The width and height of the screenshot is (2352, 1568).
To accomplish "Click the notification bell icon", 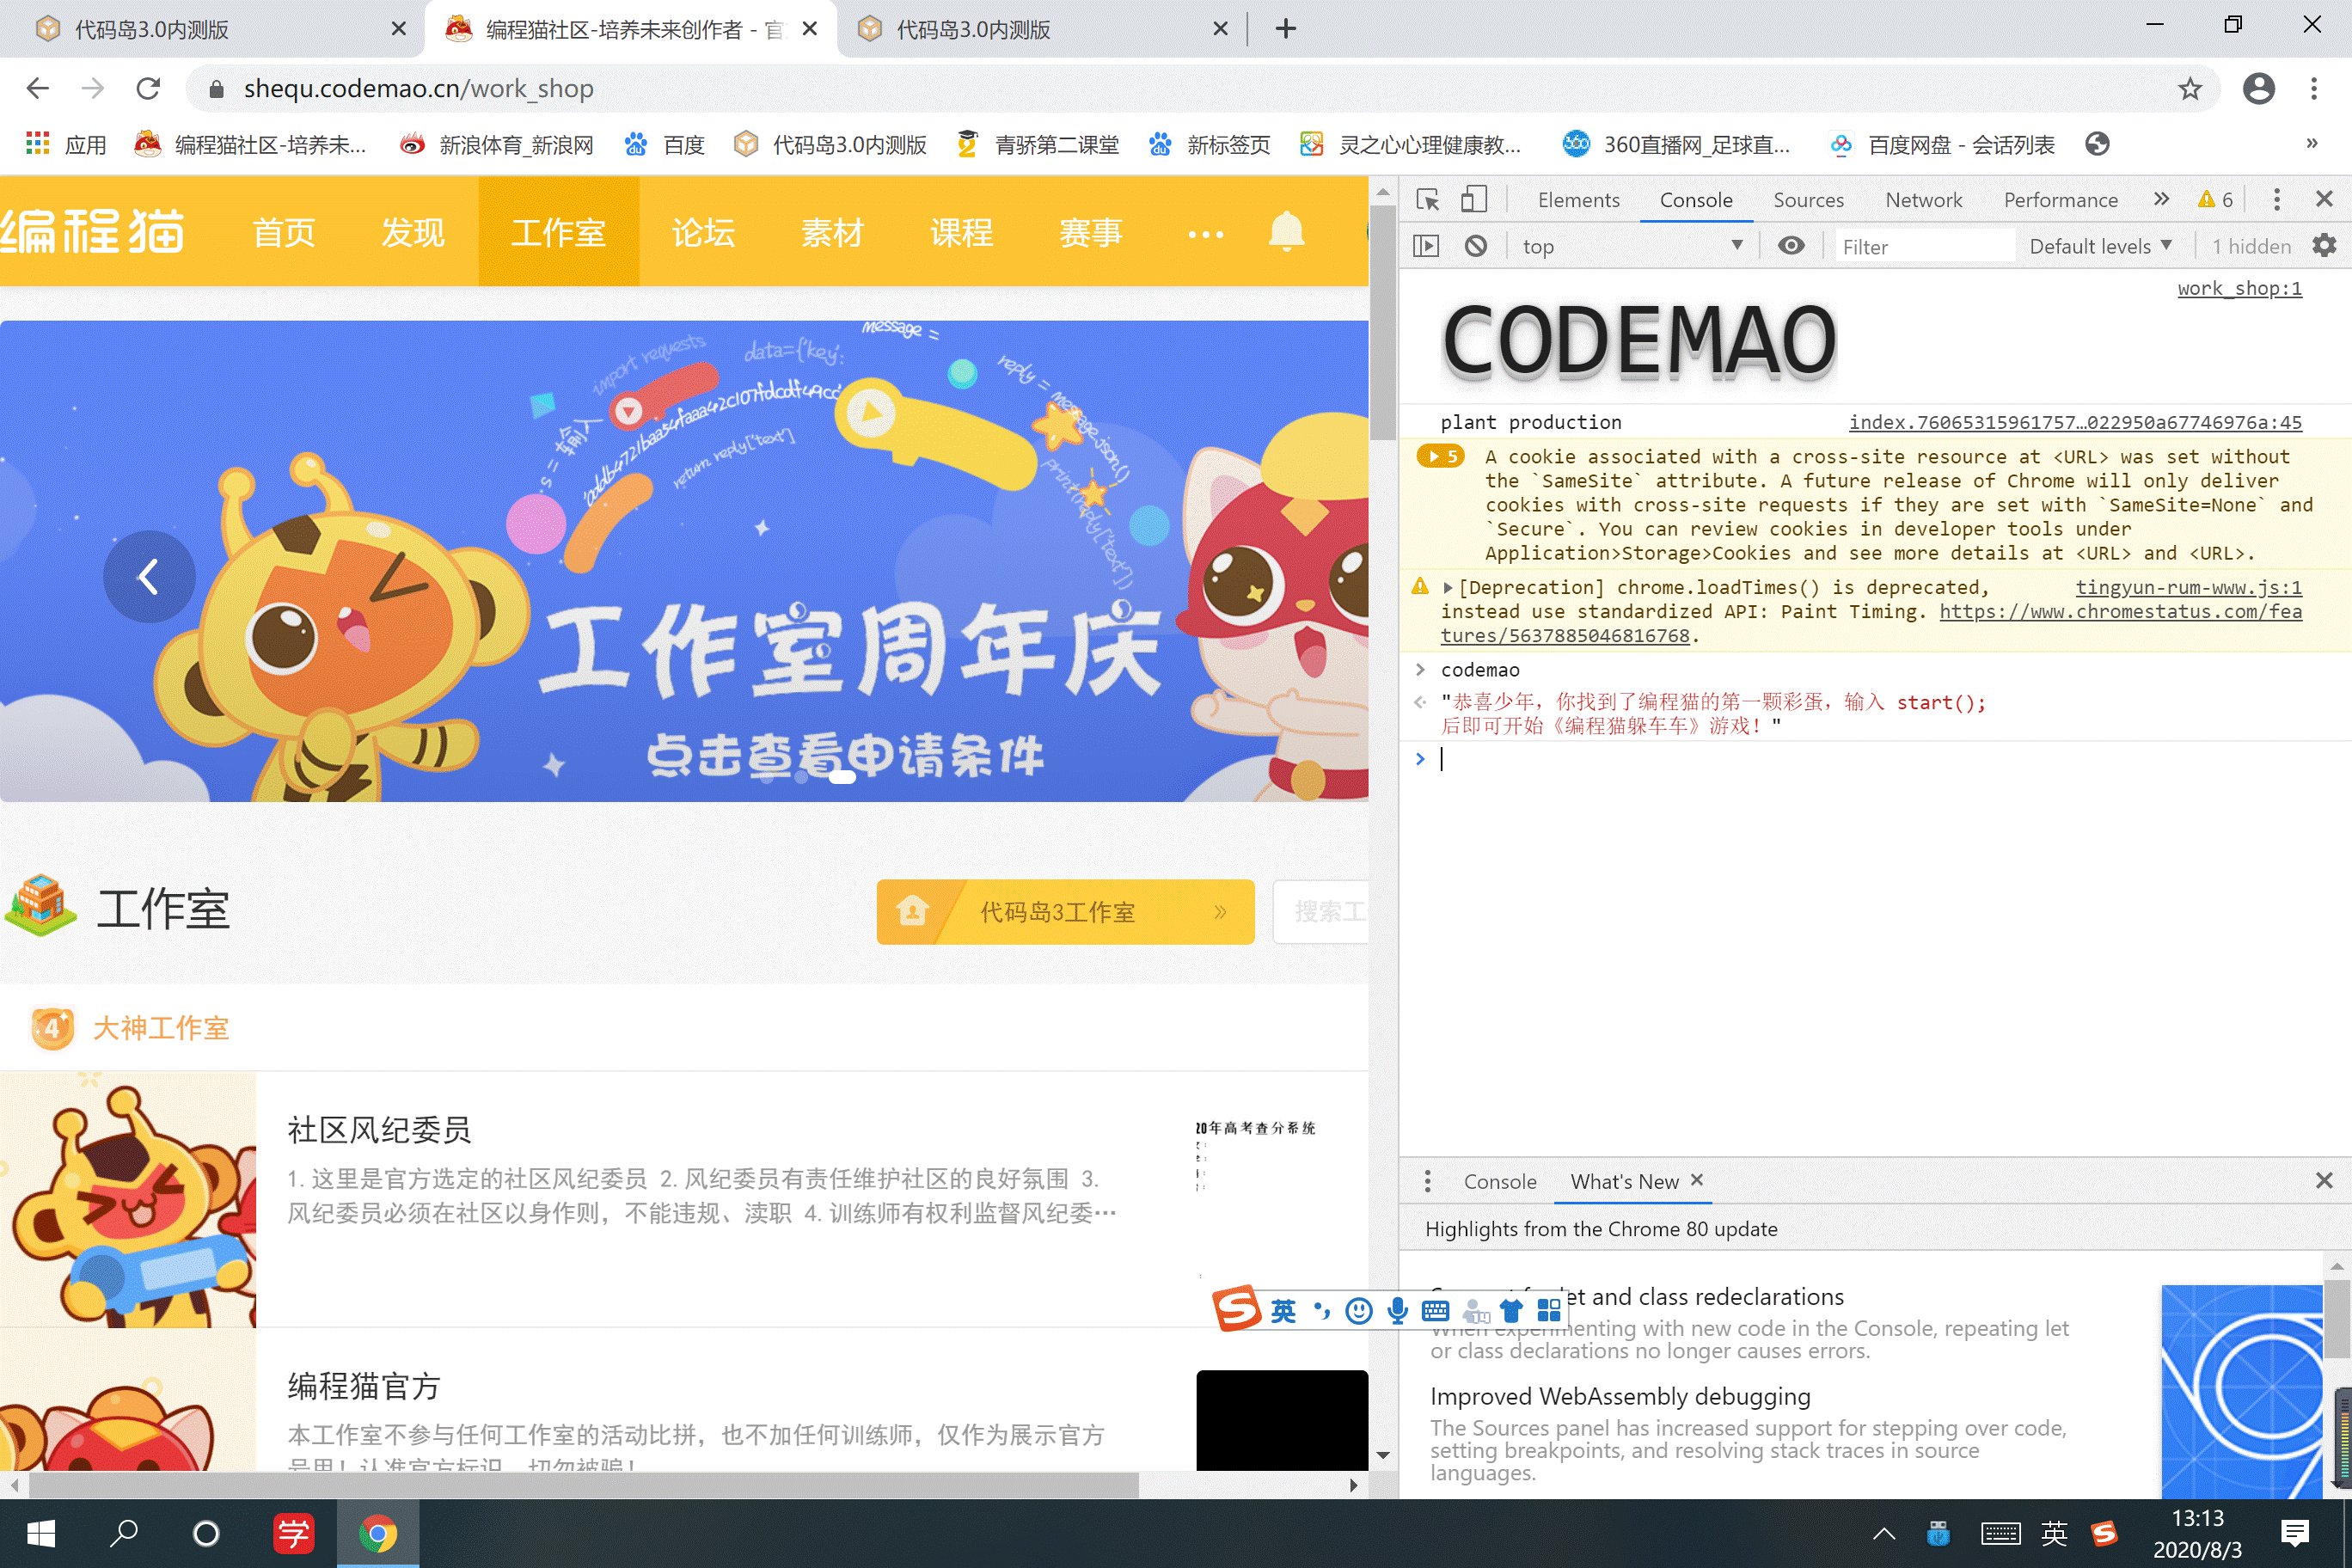I will [1286, 232].
